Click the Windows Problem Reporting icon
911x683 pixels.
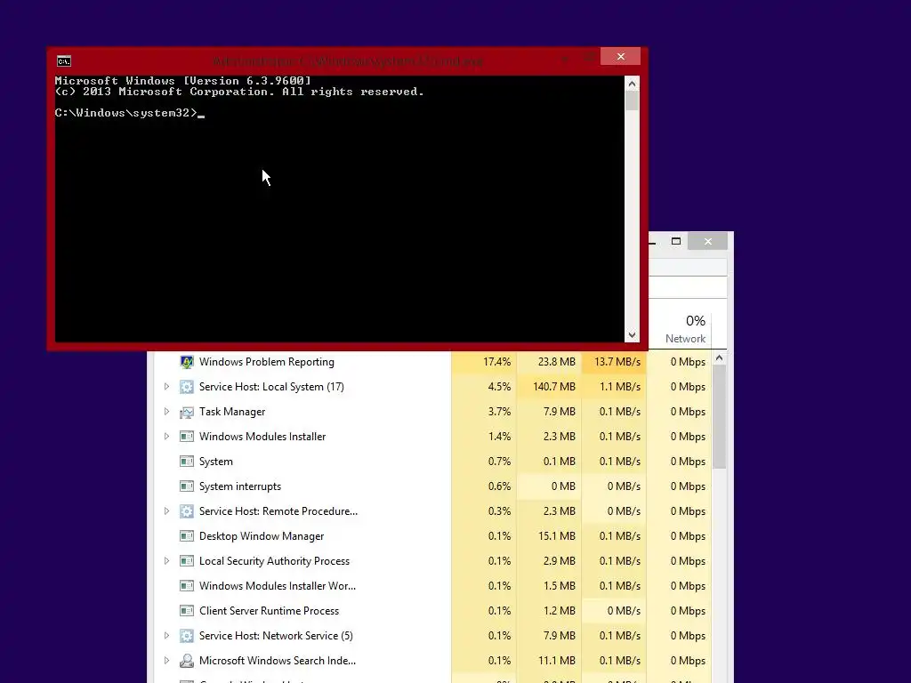point(187,362)
